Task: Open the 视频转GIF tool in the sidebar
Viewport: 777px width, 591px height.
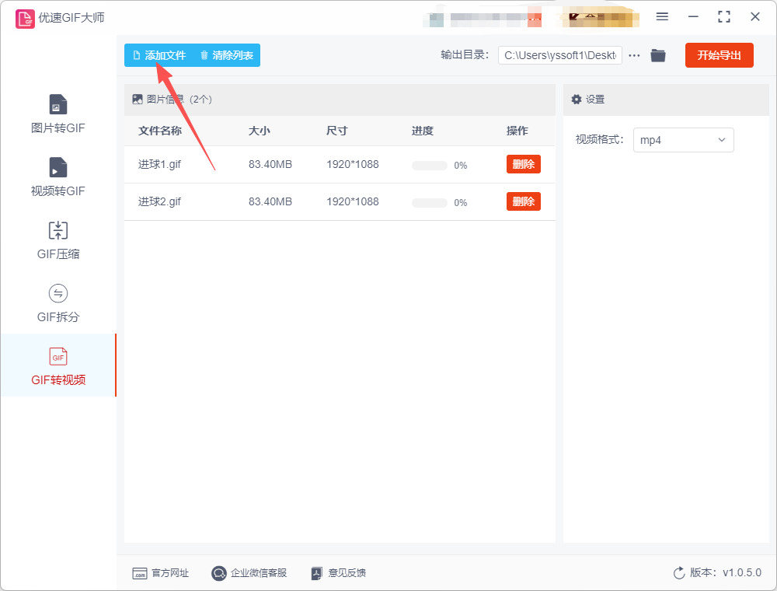Action: 58,177
